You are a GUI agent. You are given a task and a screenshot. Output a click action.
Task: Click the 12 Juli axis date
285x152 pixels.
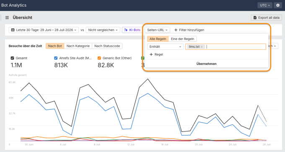click(131, 144)
